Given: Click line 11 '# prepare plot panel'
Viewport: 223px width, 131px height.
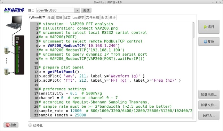Looking at the screenshot, I should [61, 67].
